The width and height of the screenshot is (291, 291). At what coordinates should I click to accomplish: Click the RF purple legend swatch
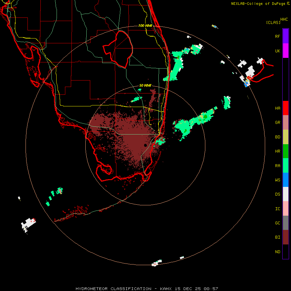point(286,36)
